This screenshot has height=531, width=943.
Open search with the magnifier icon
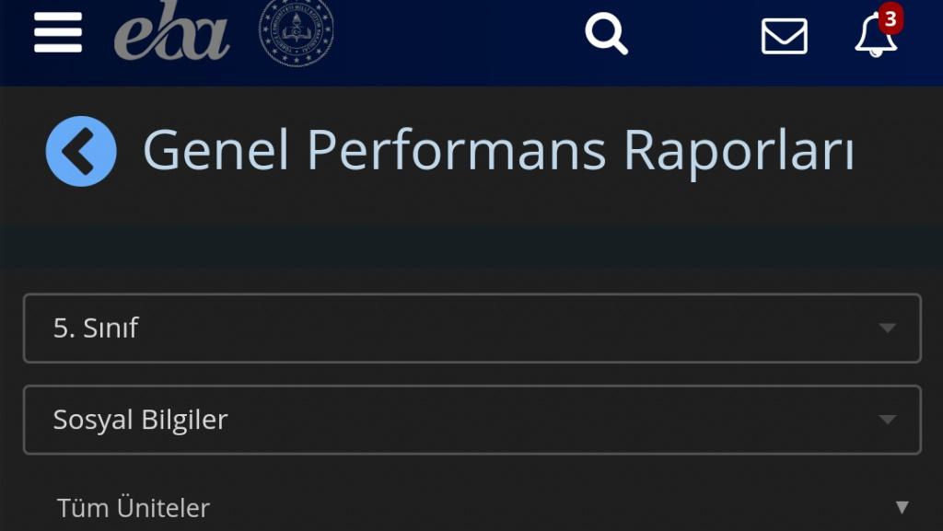(x=606, y=34)
